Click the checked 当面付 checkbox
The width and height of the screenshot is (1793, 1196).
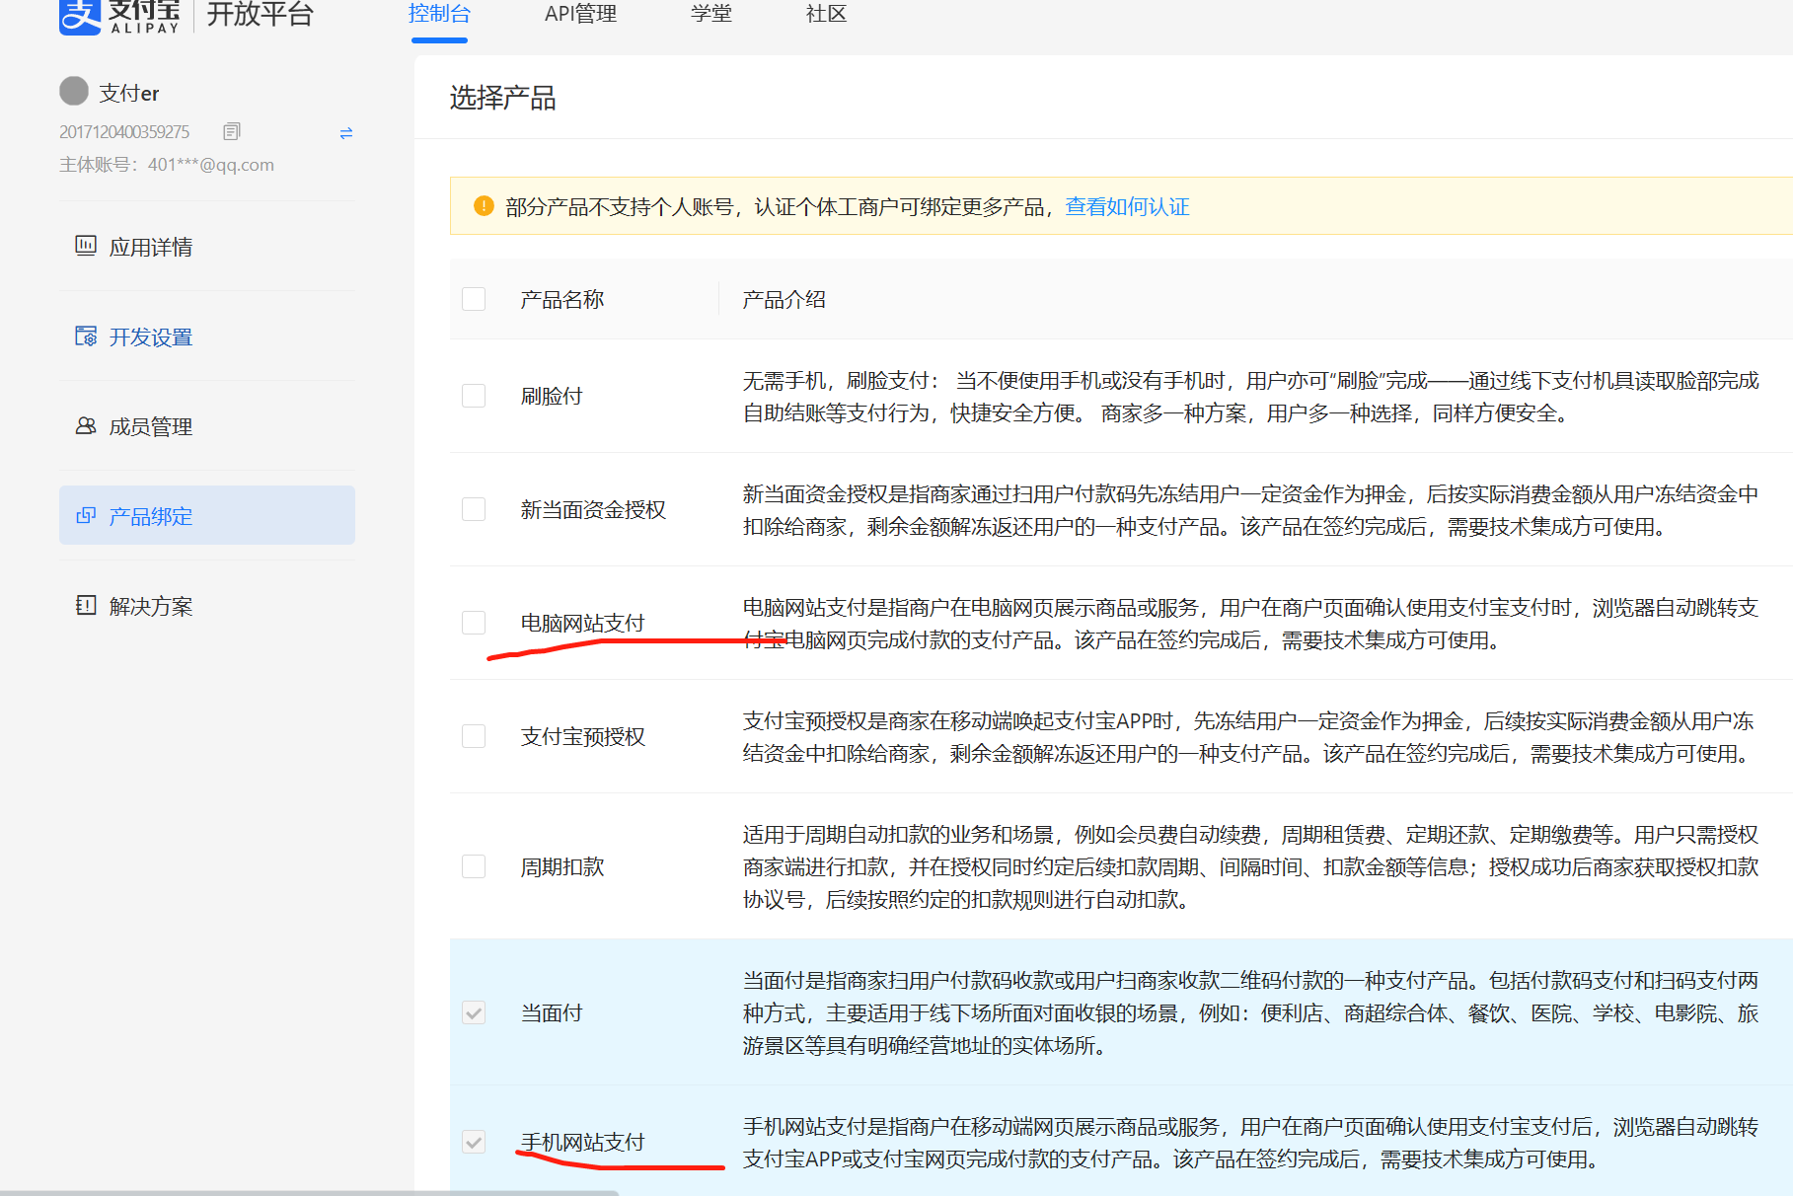pyautogui.click(x=474, y=1012)
